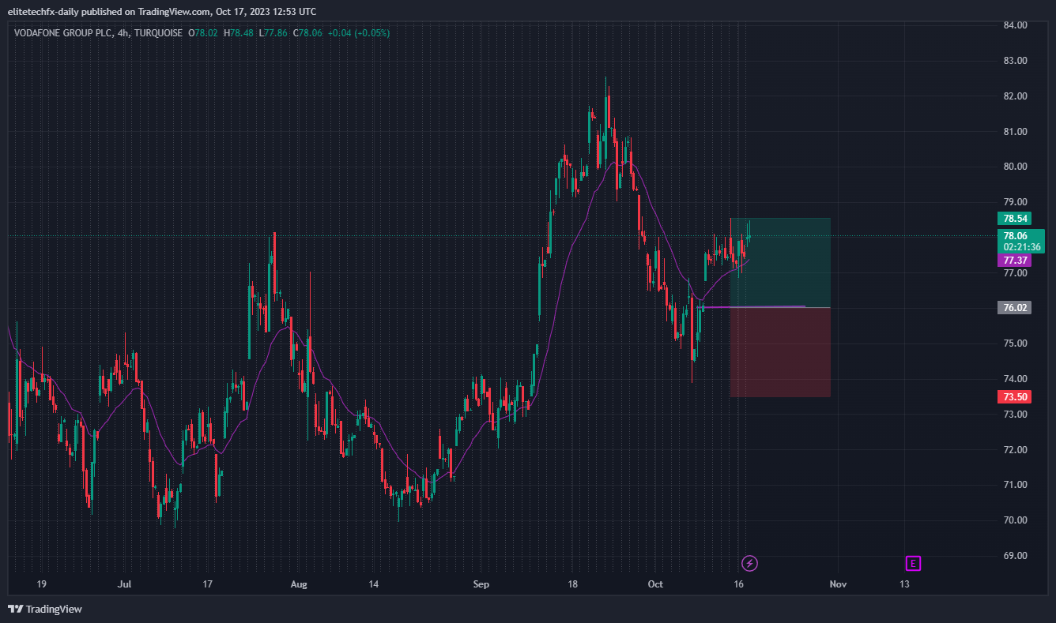Click the 83.00 price axis label
Image resolution: width=1056 pixels, height=623 pixels.
point(1016,61)
